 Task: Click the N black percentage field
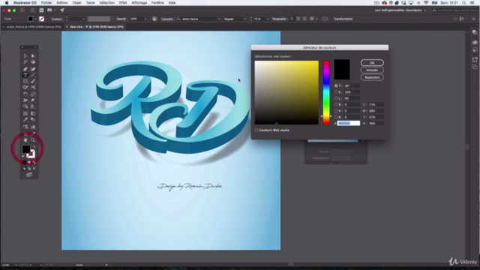[376, 123]
